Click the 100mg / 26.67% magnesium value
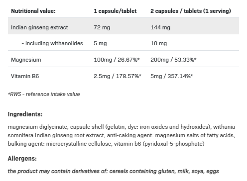Screen dimensions: 247x181 point(117,60)
